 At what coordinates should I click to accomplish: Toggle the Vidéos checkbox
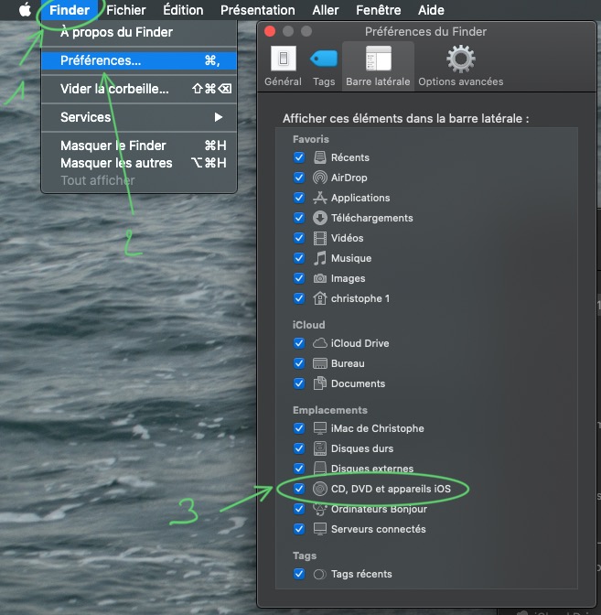299,238
